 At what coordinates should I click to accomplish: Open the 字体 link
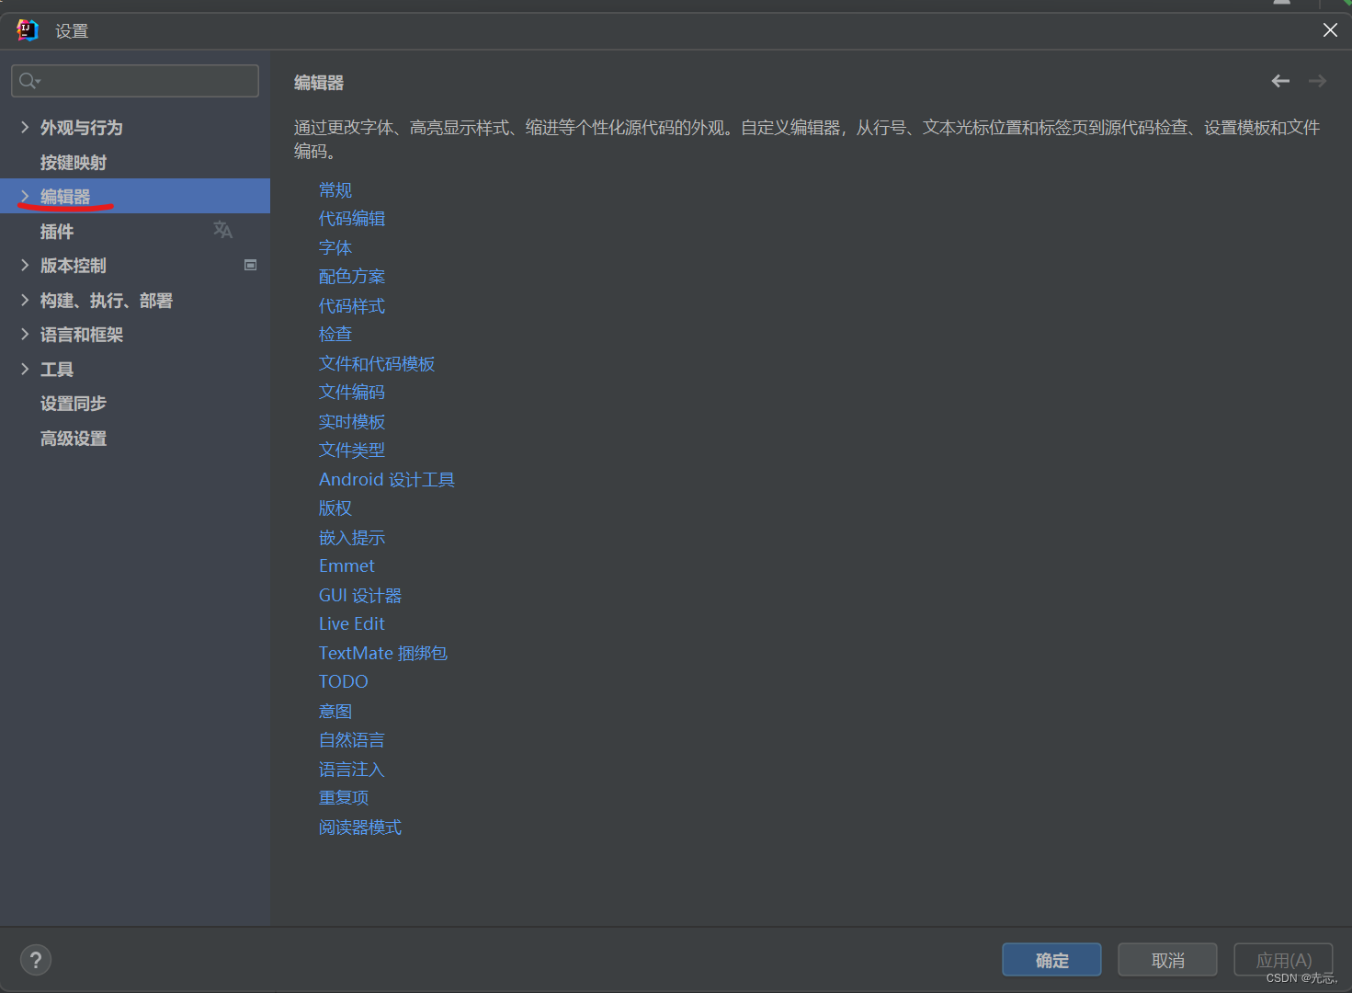point(335,247)
